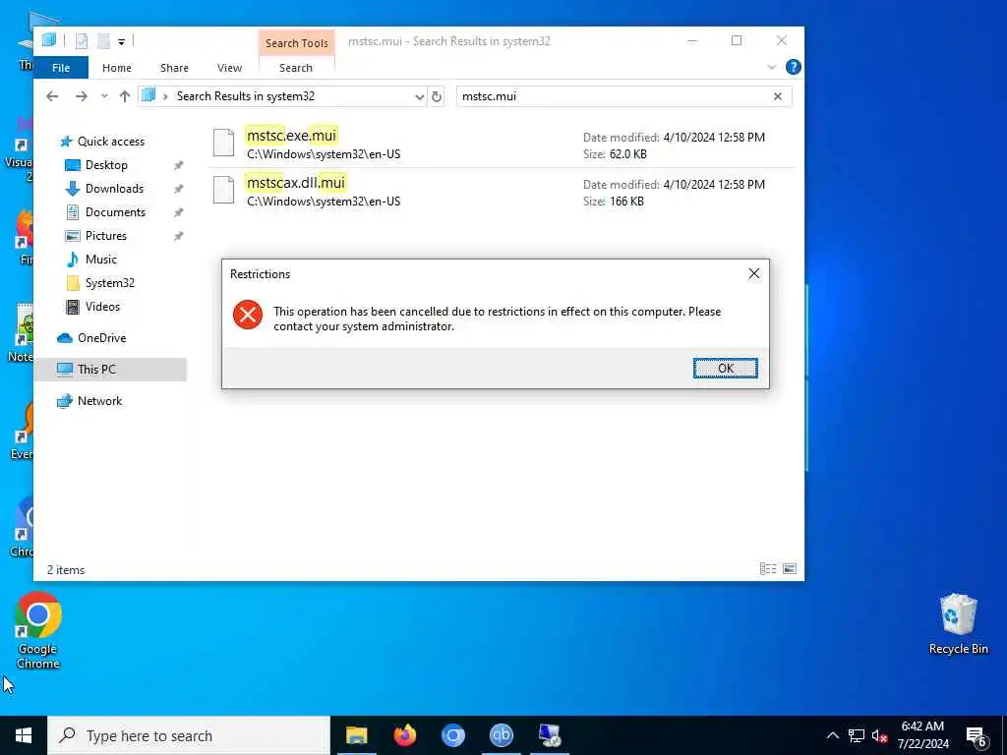Open the View ribbon tab

pyautogui.click(x=229, y=68)
